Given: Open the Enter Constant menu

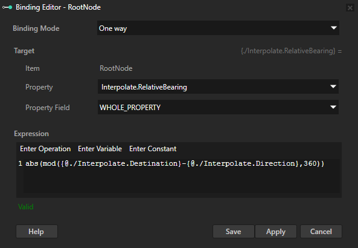Looking at the screenshot, I should click(153, 149).
